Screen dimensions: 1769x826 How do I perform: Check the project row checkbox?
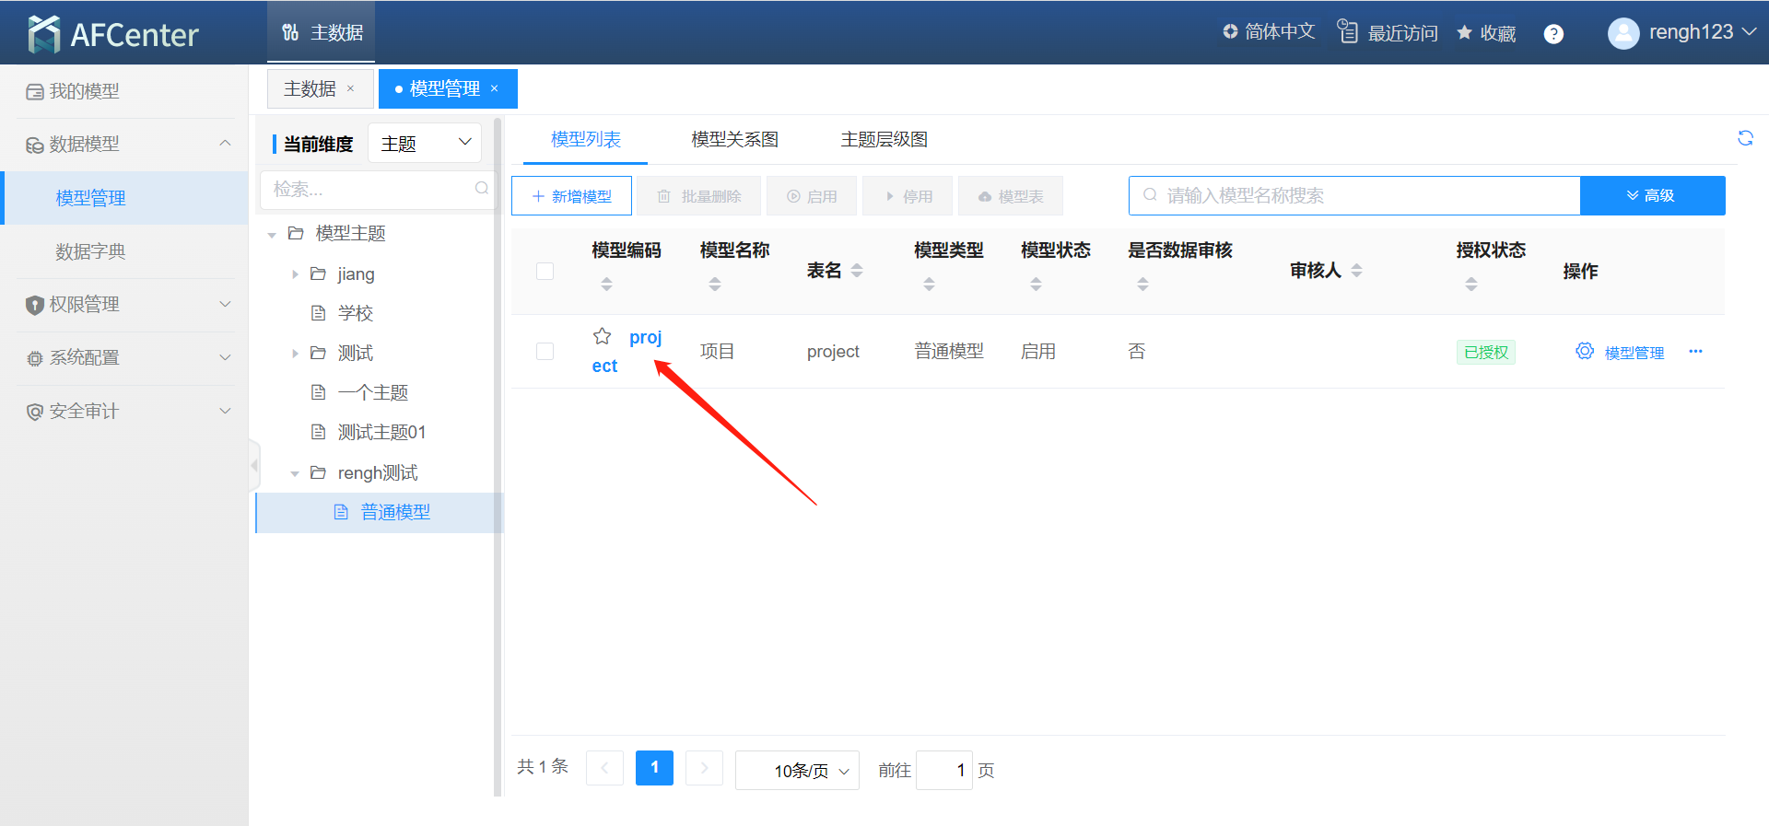tap(545, 351)
